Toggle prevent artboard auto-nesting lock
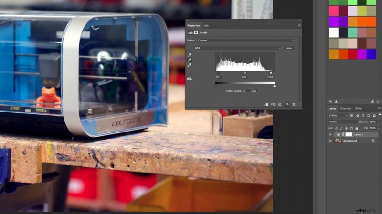Screen dimensions: 382x214 [351, 128]
